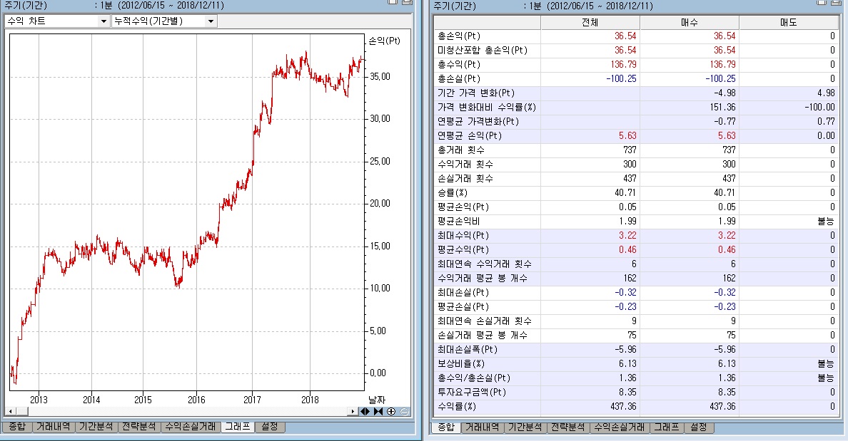
Task: Select 전략분석 tab in the chart panel
Action: (x=138, y=427)
